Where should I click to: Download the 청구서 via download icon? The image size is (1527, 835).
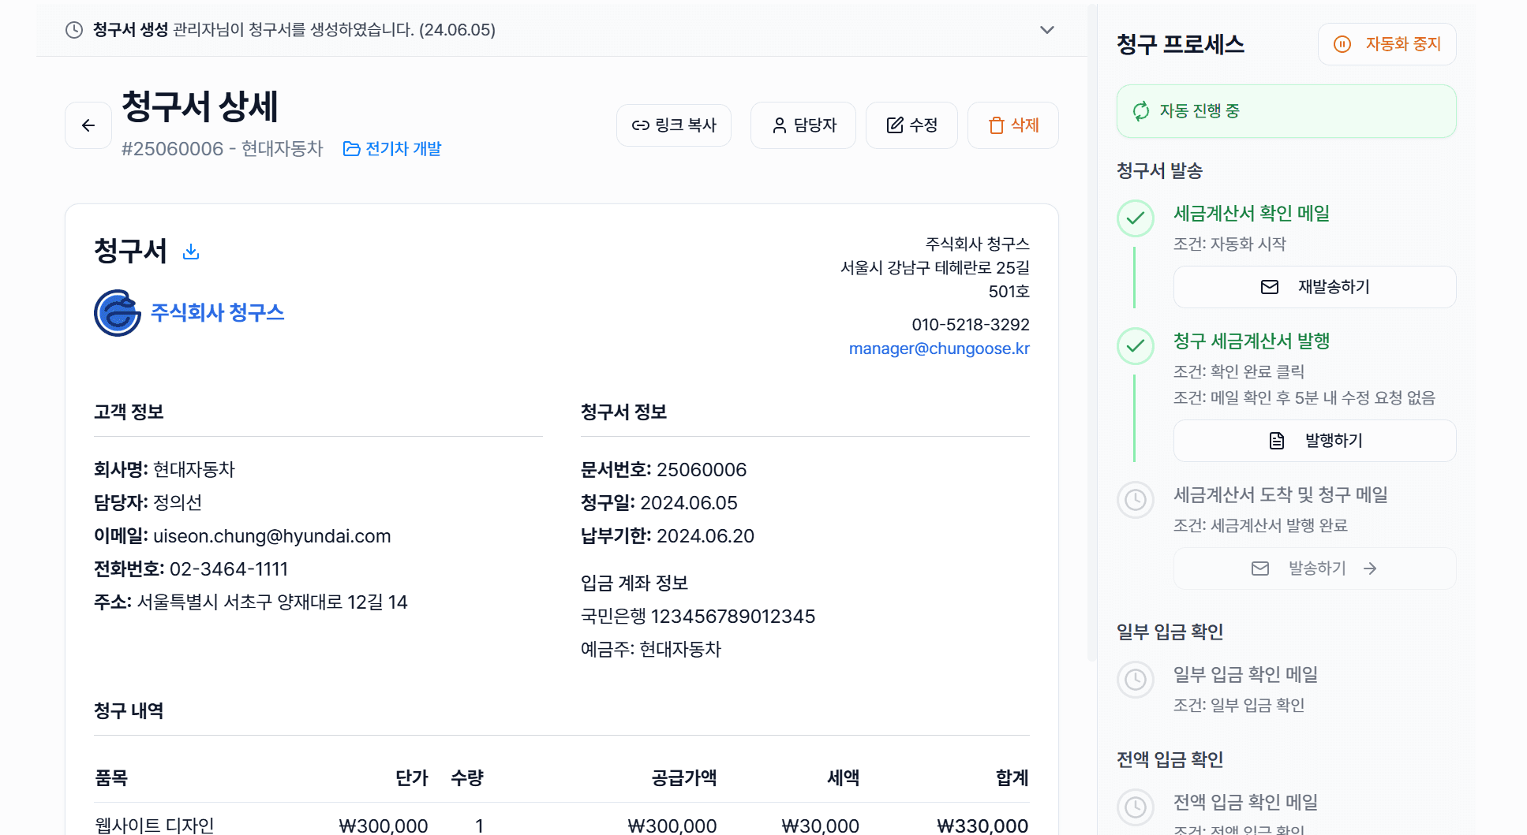pyautogui.click(x=191, y=252)
